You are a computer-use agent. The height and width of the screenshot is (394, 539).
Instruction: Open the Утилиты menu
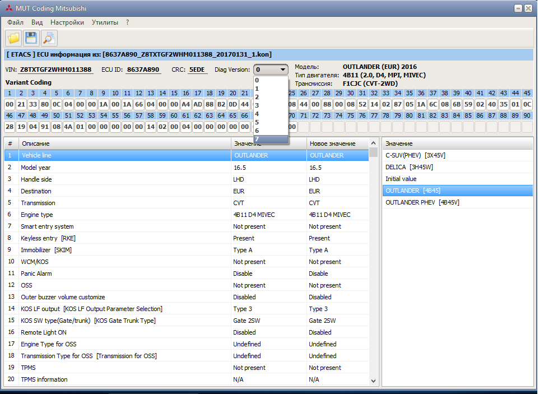click(x=105, y=22)
